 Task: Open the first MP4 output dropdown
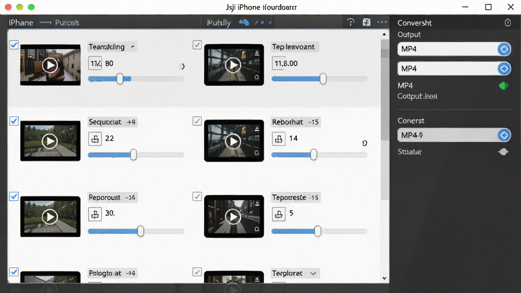point(454,49)
